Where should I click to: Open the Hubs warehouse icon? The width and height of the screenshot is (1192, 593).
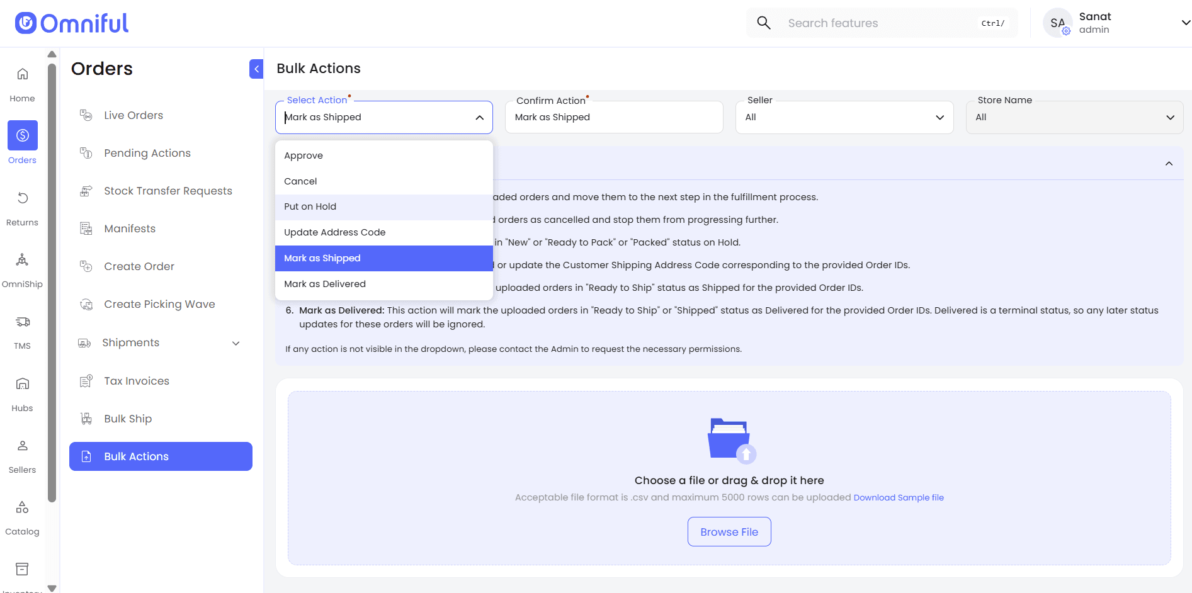coord(23,384)
